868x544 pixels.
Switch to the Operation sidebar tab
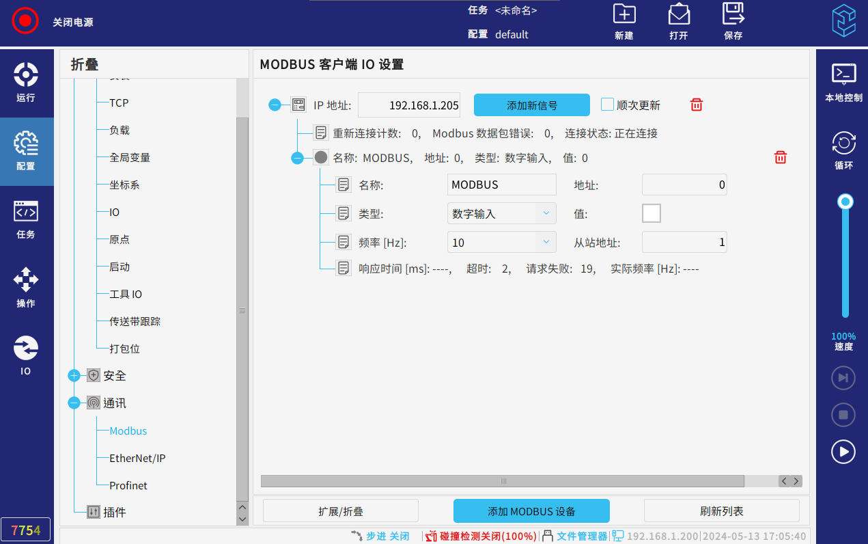(26, 288)
